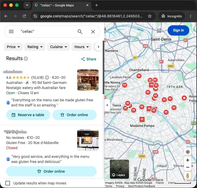Expand the Price filter dropdown
This screenshot has height=188, width=197.
(x=13, y=47)
